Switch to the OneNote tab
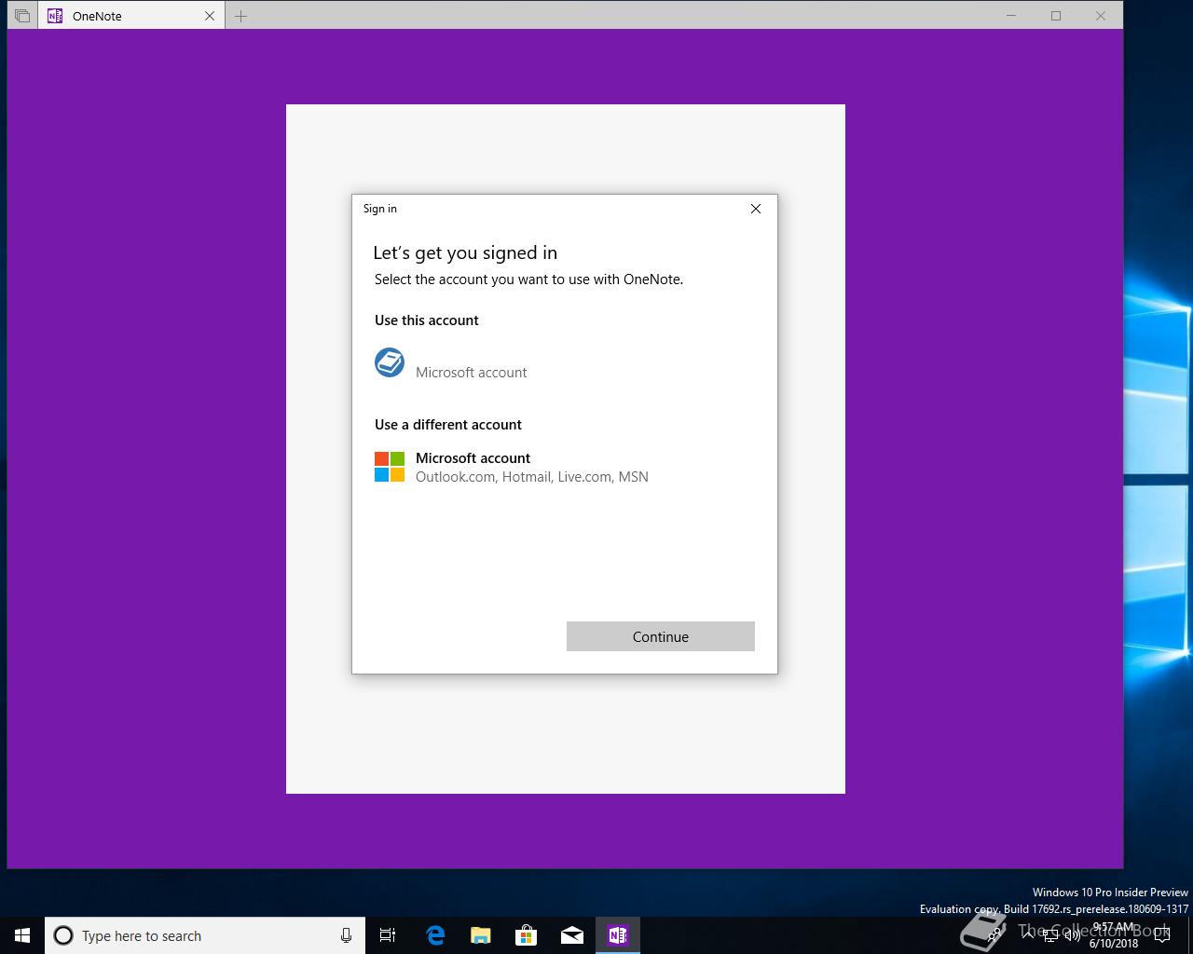Viewport: 1193px width, 954px height. tap(130, 16)
